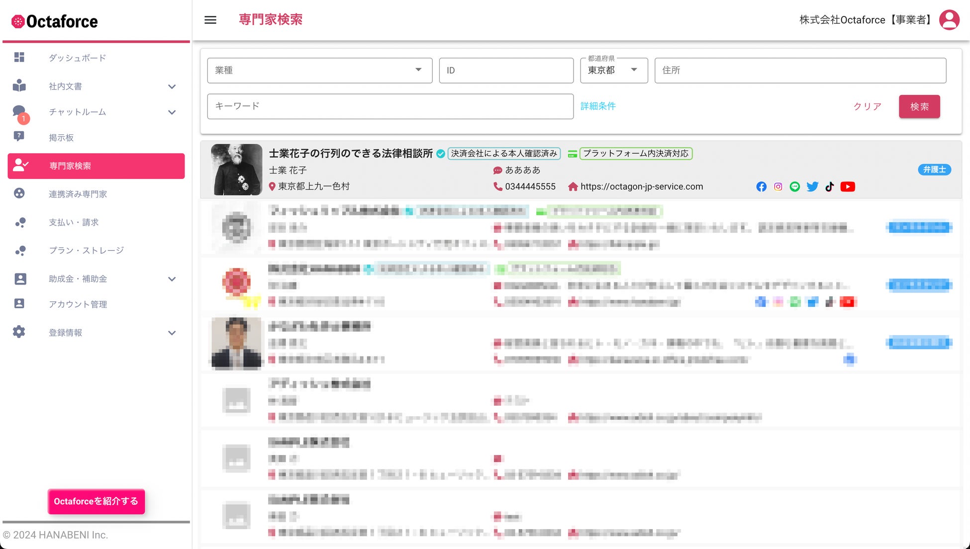Image resolution: width=970 pixels, height=549 pixels.
Task: Click the クリア button
Action: [x=867, y=106]
